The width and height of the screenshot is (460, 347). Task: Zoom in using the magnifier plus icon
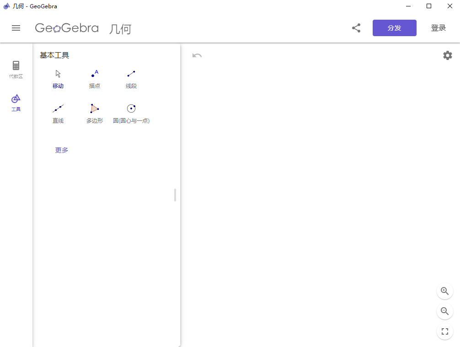[x=444, y=291]
